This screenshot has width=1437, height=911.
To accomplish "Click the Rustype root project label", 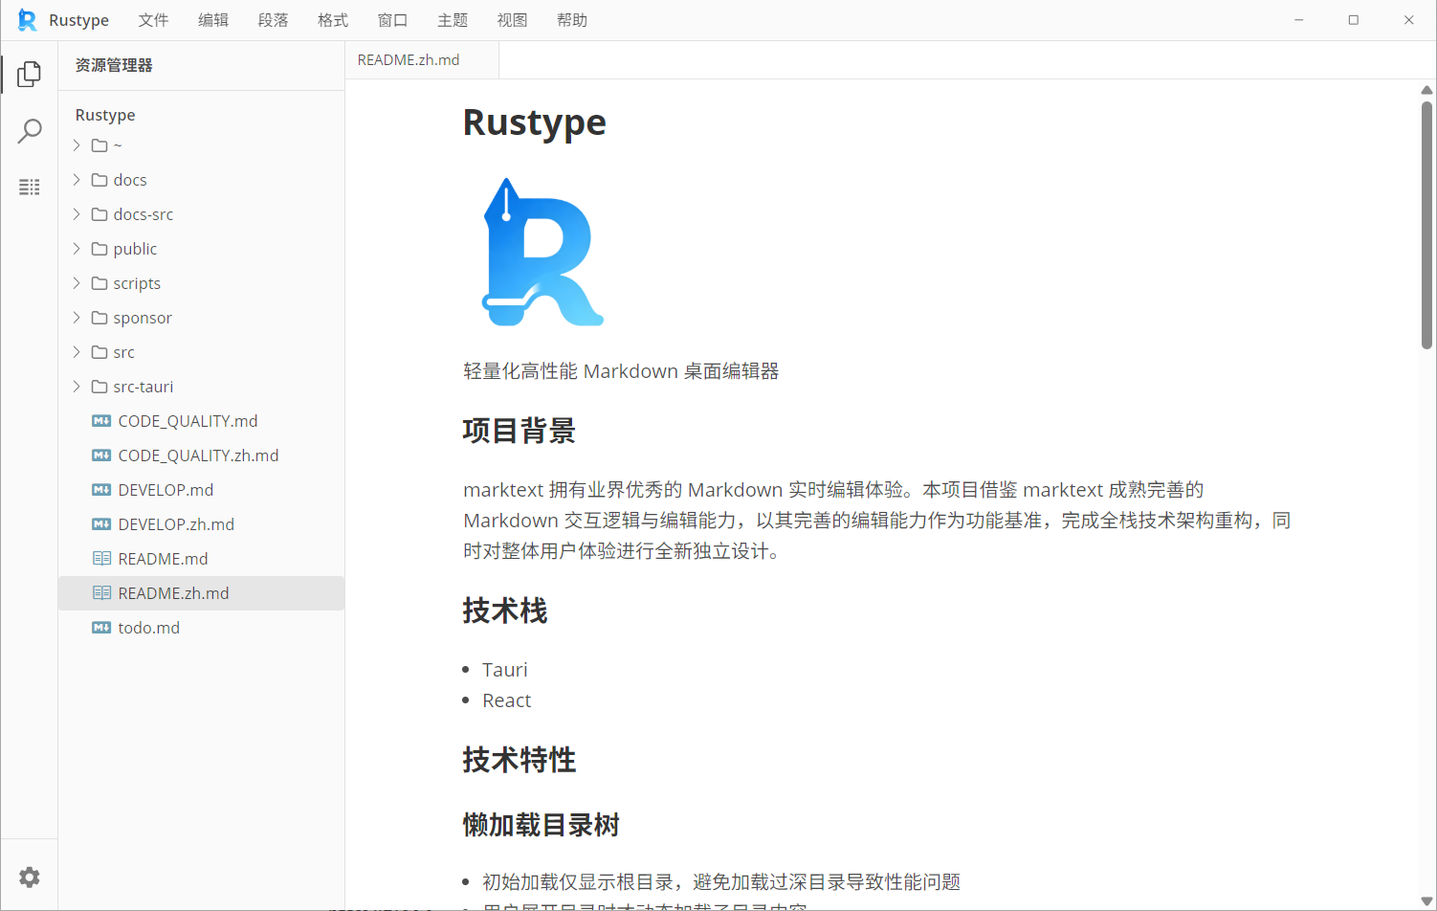I will point(105,115).
